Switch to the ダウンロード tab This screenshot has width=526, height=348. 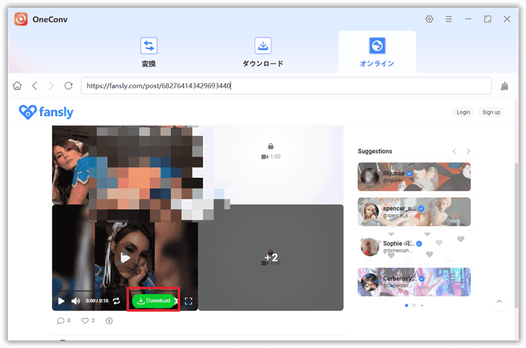pyautogui.click(x=263, y=53)
